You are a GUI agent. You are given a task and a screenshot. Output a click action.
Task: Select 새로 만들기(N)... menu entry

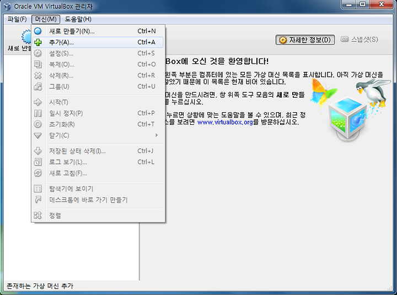98,31
